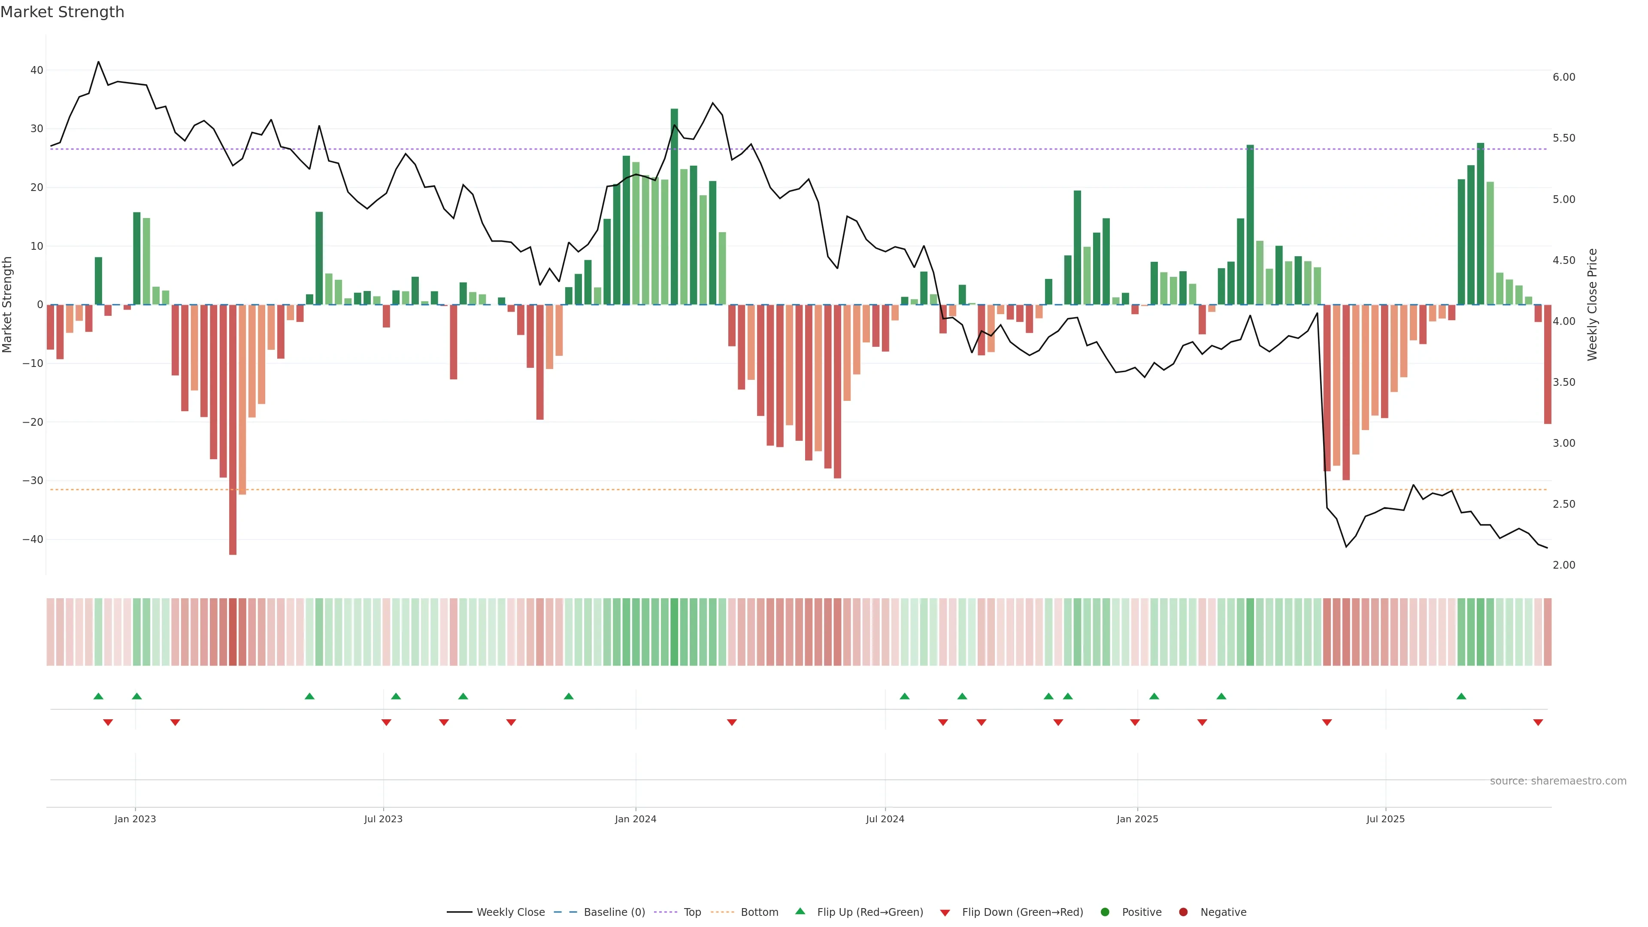1648x927 pixels.
Task: Click the green Positive circle legend icon
Action: coord(1105,912)
